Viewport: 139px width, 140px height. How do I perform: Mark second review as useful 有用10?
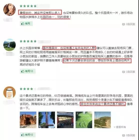pos(27,71)
